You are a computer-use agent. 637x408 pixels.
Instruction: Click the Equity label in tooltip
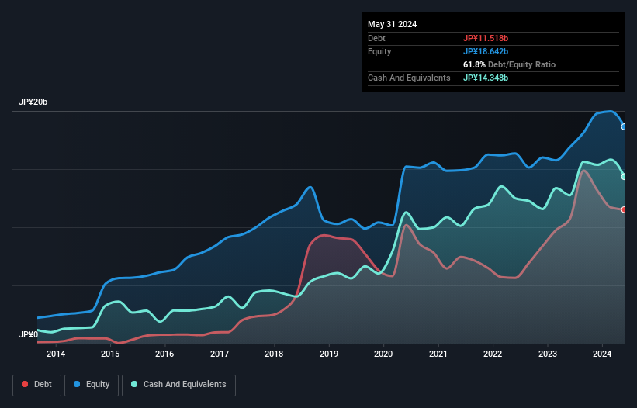click(379, 51)
